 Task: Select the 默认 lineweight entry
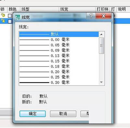(59, 35)
